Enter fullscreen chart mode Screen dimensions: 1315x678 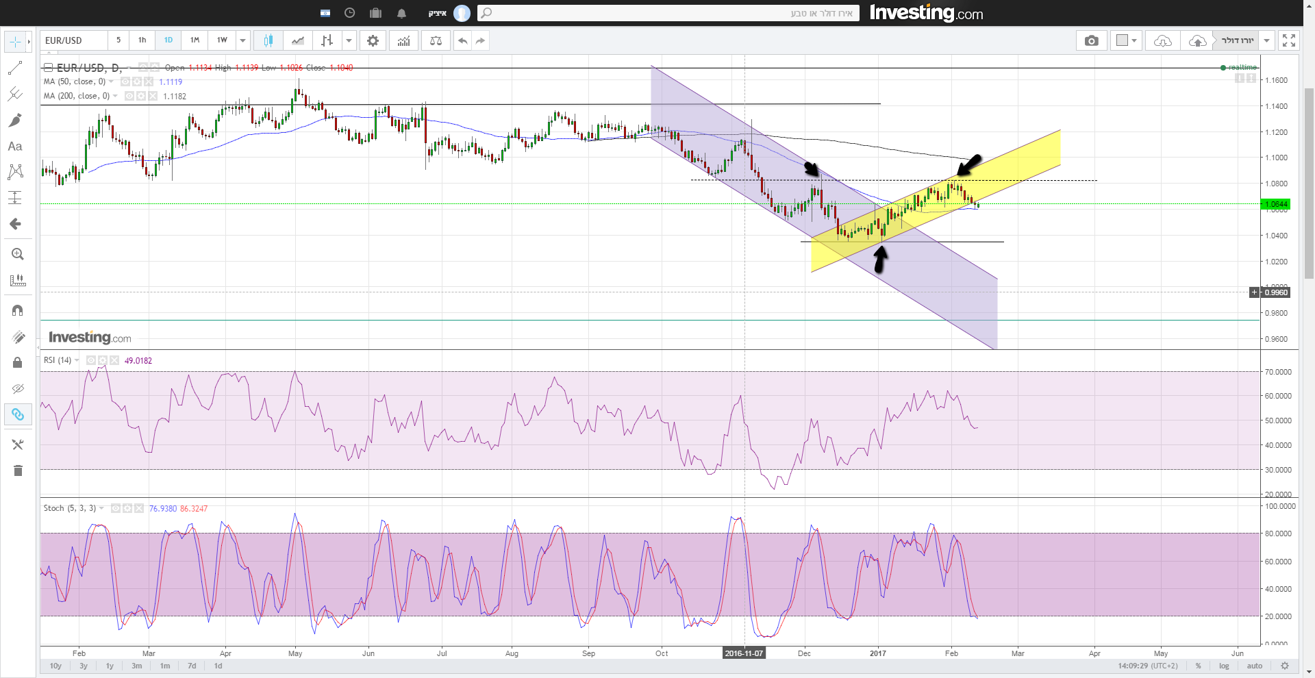pos(1288,41)
